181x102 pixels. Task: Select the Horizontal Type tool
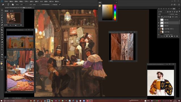pyautogui.click(x=2, y=47)
